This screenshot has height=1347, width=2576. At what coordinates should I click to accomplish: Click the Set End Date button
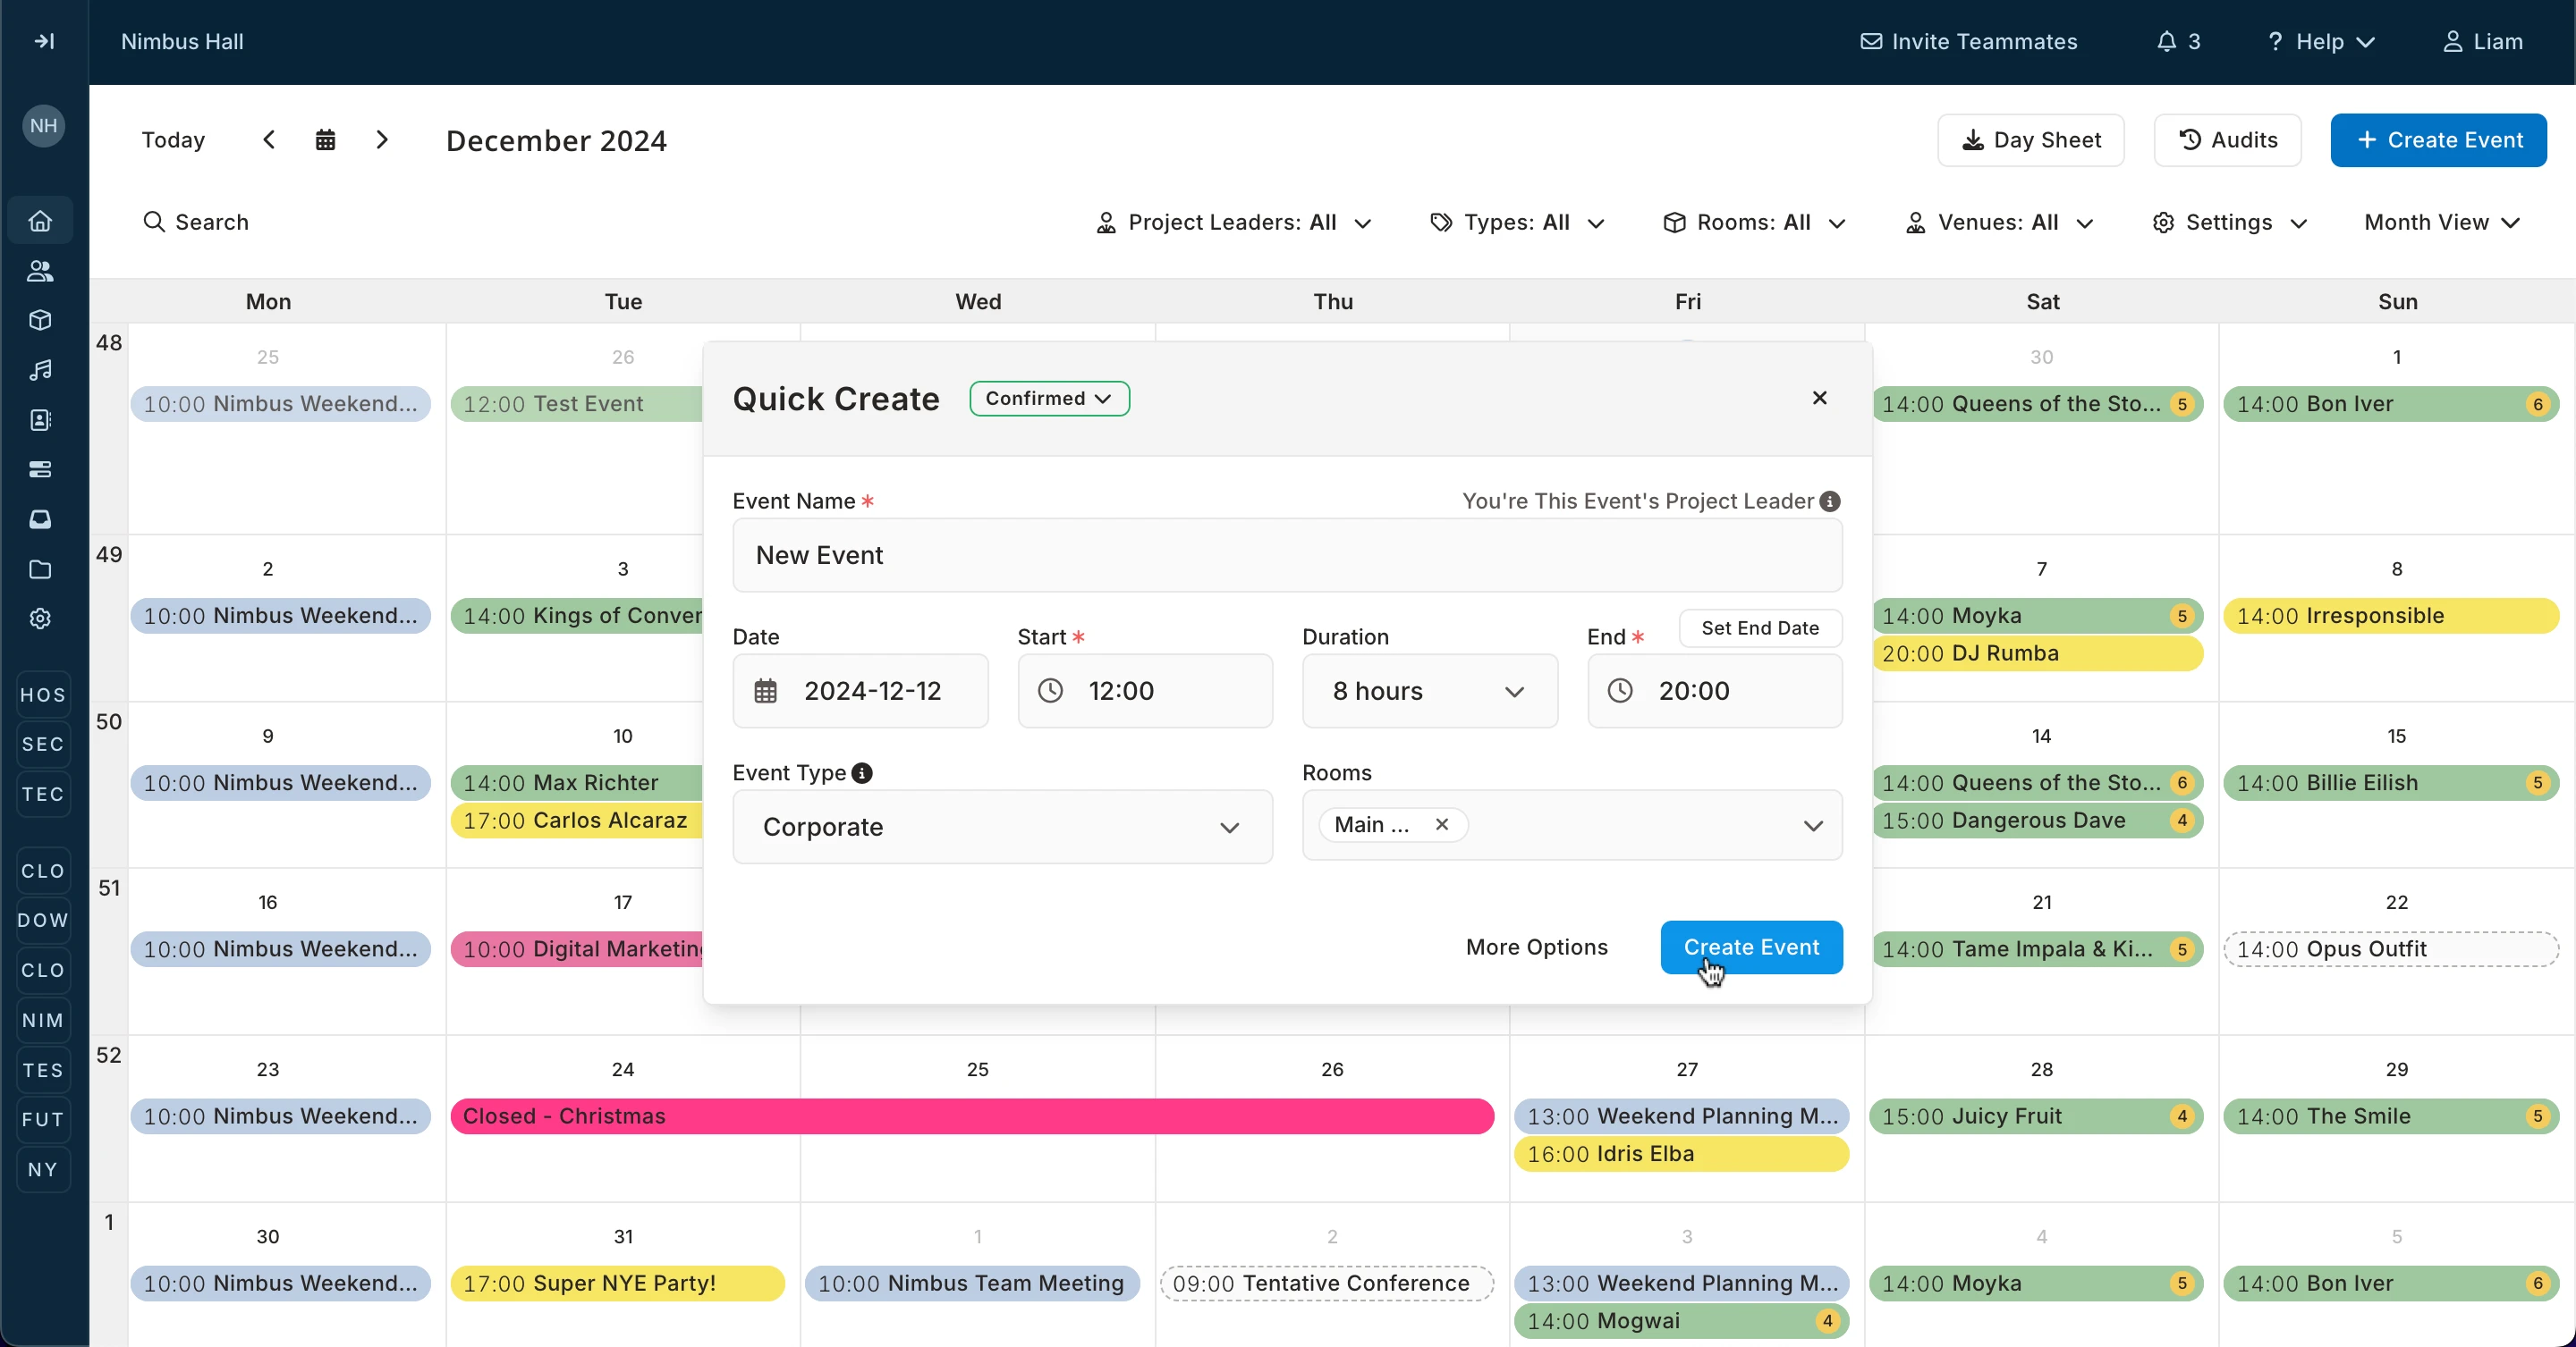[1759, 628]
